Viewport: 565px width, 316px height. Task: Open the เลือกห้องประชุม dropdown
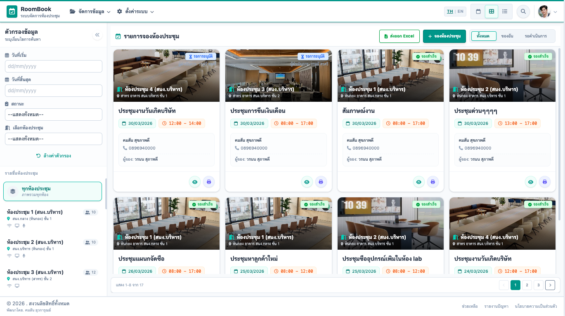pos(54,139)
